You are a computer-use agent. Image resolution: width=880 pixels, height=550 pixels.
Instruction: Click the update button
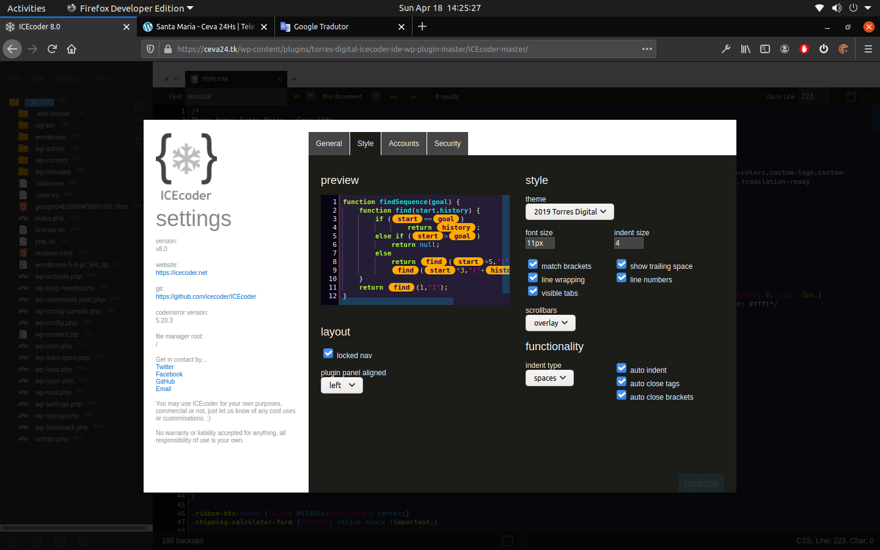click(701, 483)
